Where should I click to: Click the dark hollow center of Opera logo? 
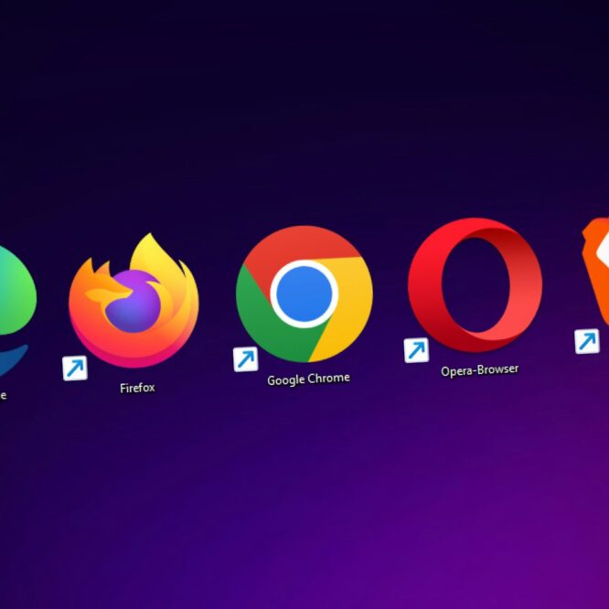click(474, 284)
